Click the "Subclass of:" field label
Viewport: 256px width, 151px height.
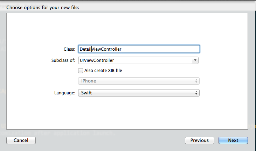[x=63, y=60]
